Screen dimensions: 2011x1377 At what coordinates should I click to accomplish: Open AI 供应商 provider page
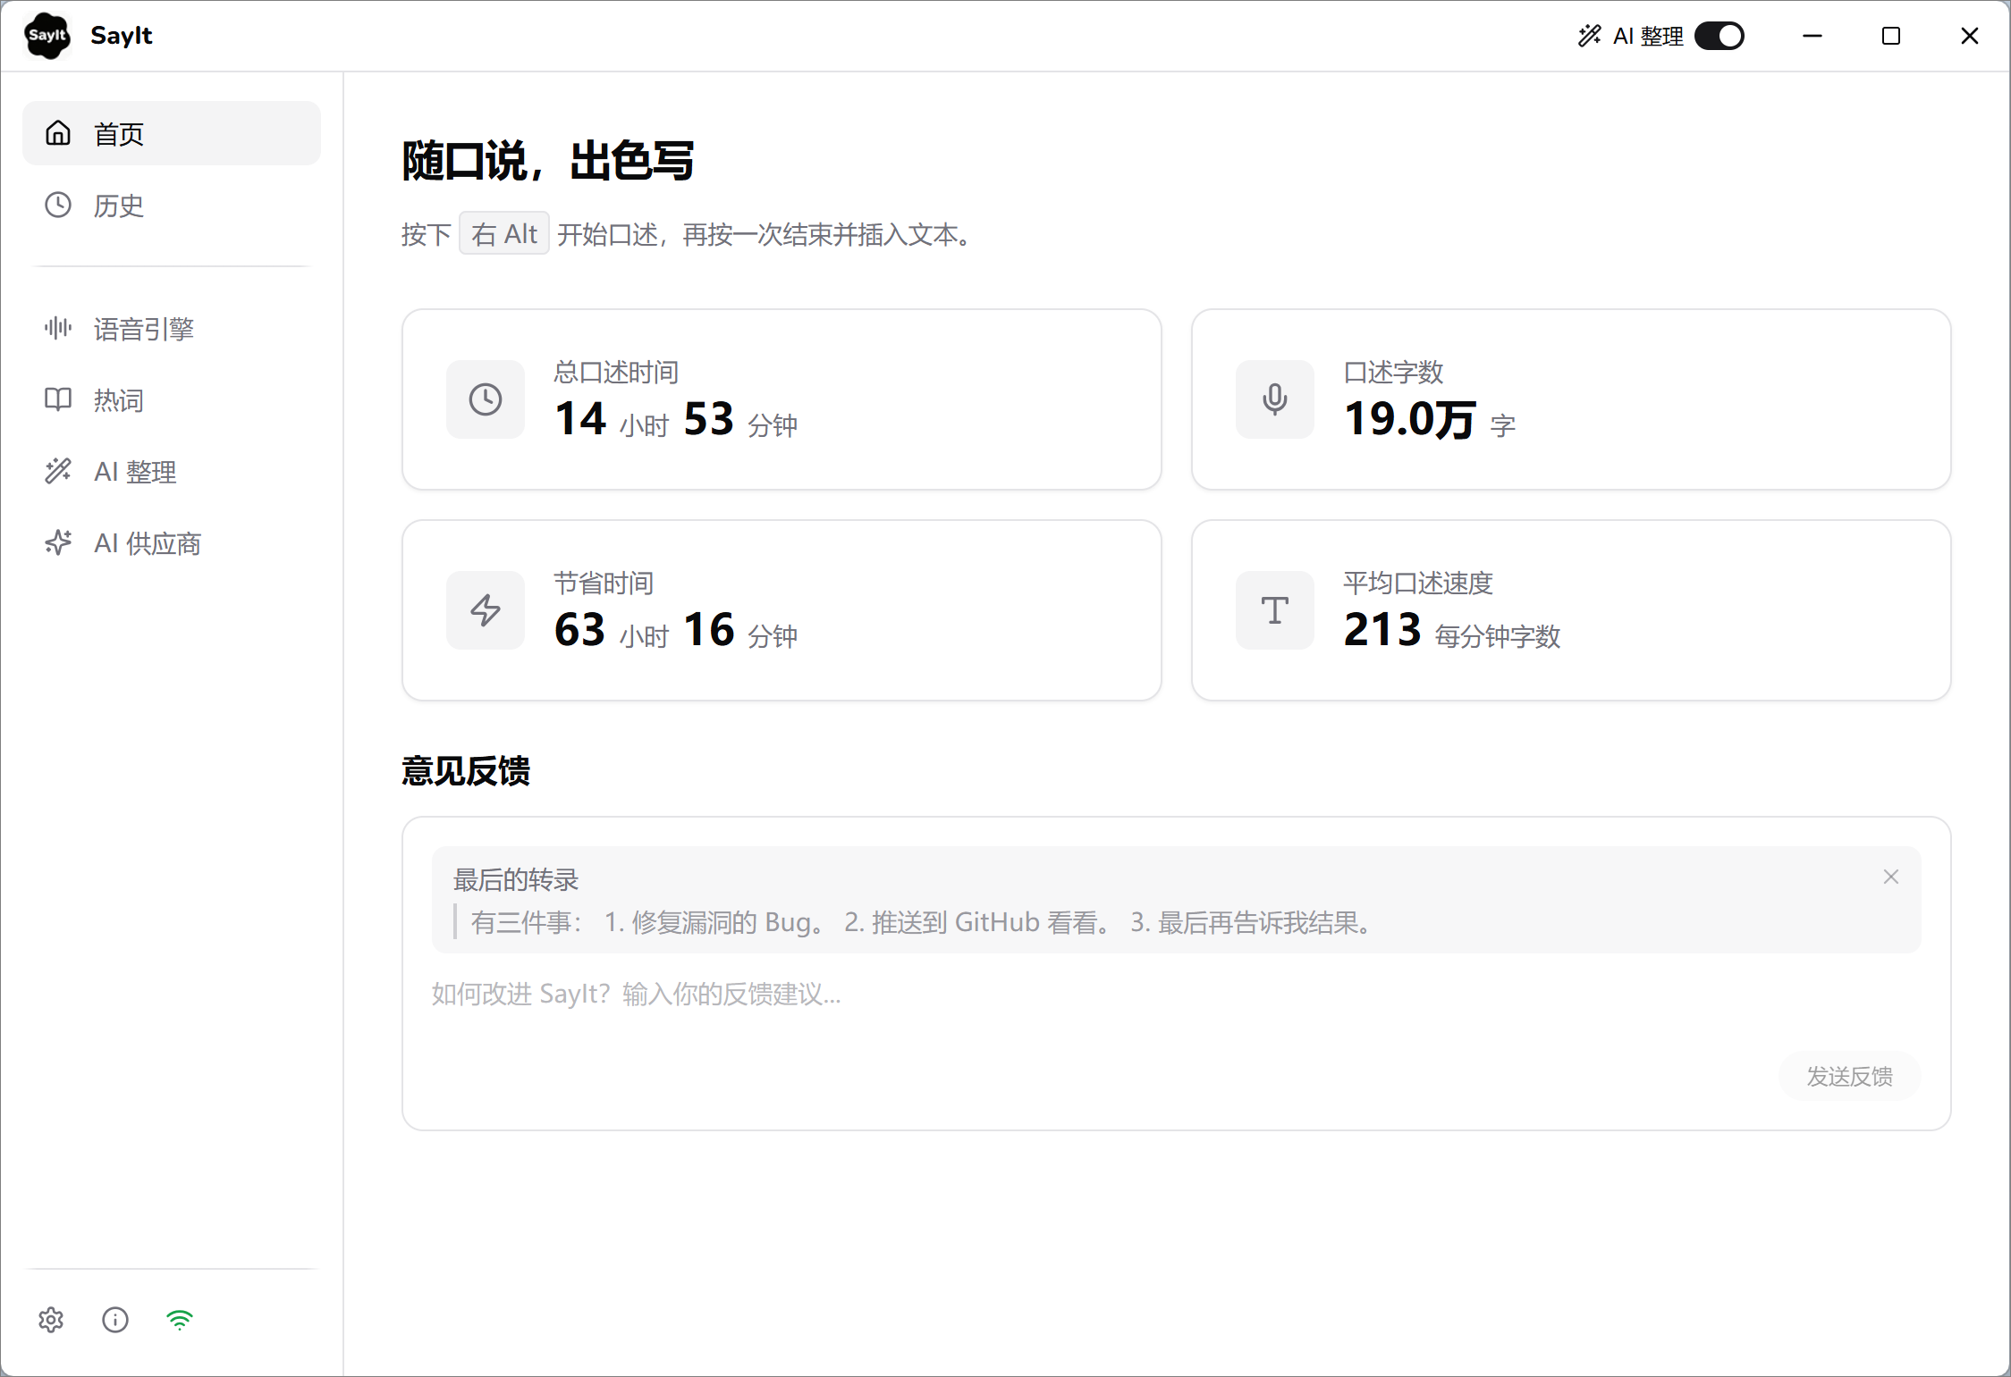(172, 542)
